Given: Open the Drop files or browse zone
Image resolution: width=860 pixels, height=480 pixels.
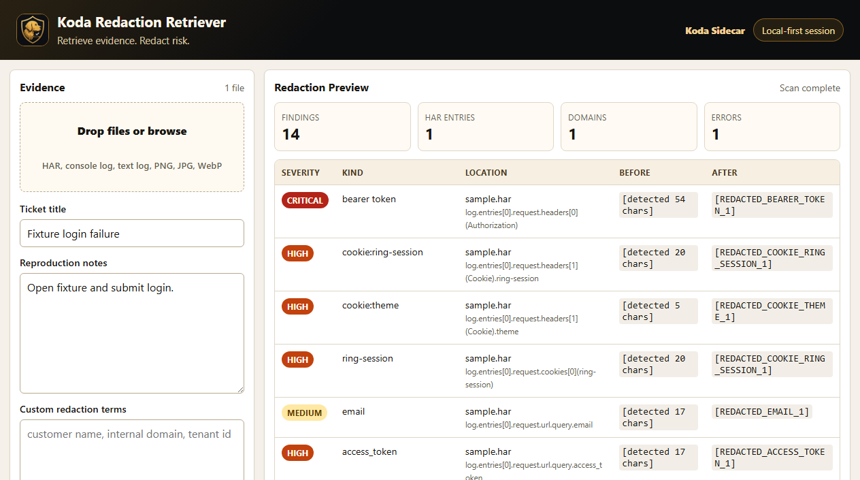Looking at the screenshot, I should coord(132,147).
